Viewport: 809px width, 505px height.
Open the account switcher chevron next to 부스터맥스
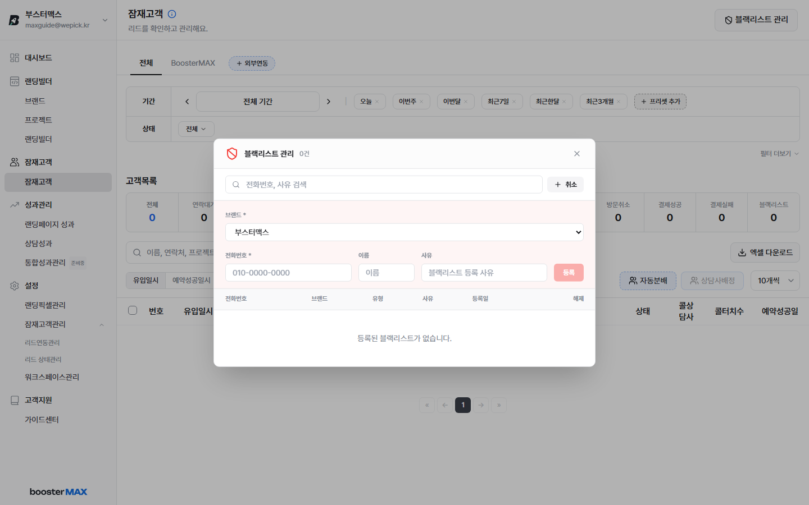point(105,20)
